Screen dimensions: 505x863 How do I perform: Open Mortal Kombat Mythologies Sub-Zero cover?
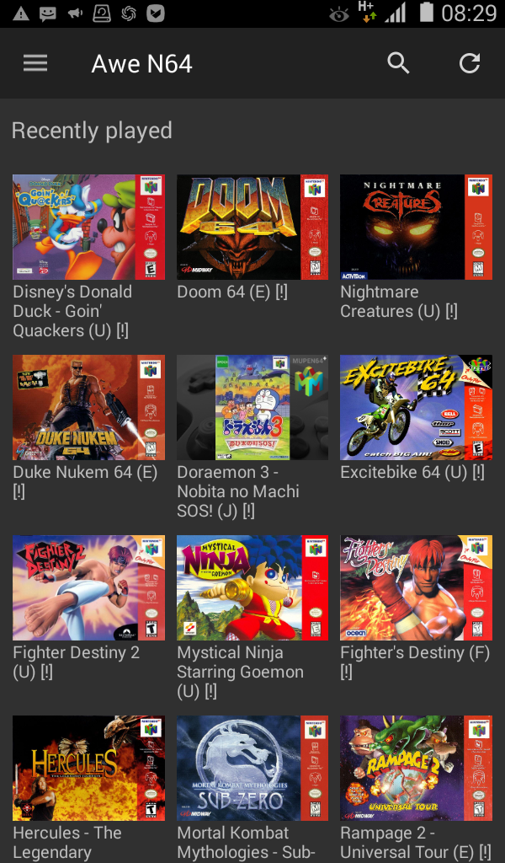tap(252, 769)
